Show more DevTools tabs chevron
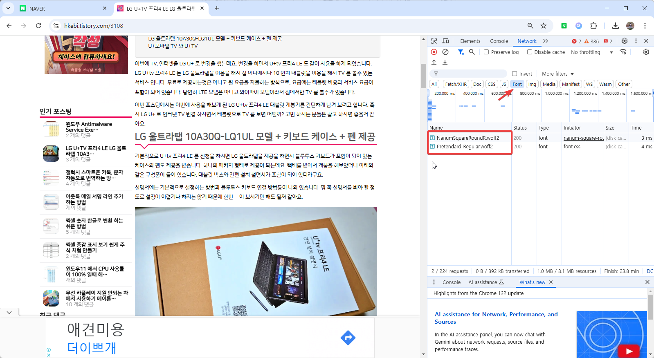The image size is (654, 358). click(546, 41)
